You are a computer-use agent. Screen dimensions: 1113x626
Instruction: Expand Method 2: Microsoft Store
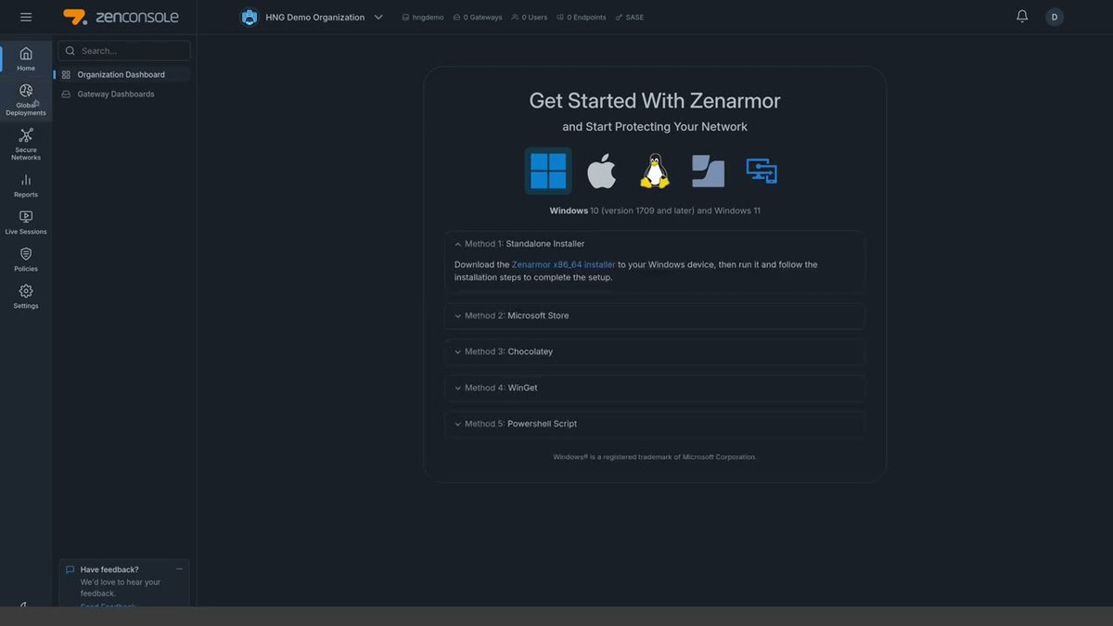(655, 315)
